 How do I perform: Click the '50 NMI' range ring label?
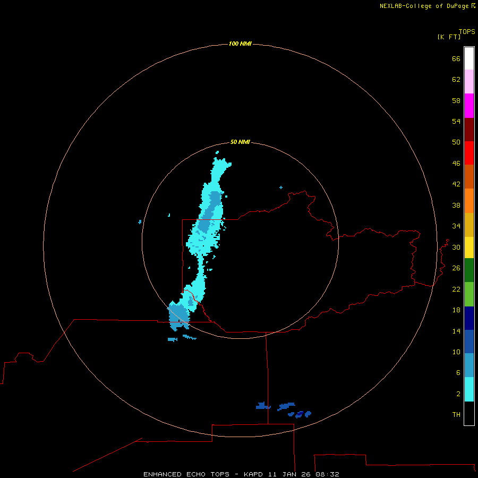coord(240,142)
